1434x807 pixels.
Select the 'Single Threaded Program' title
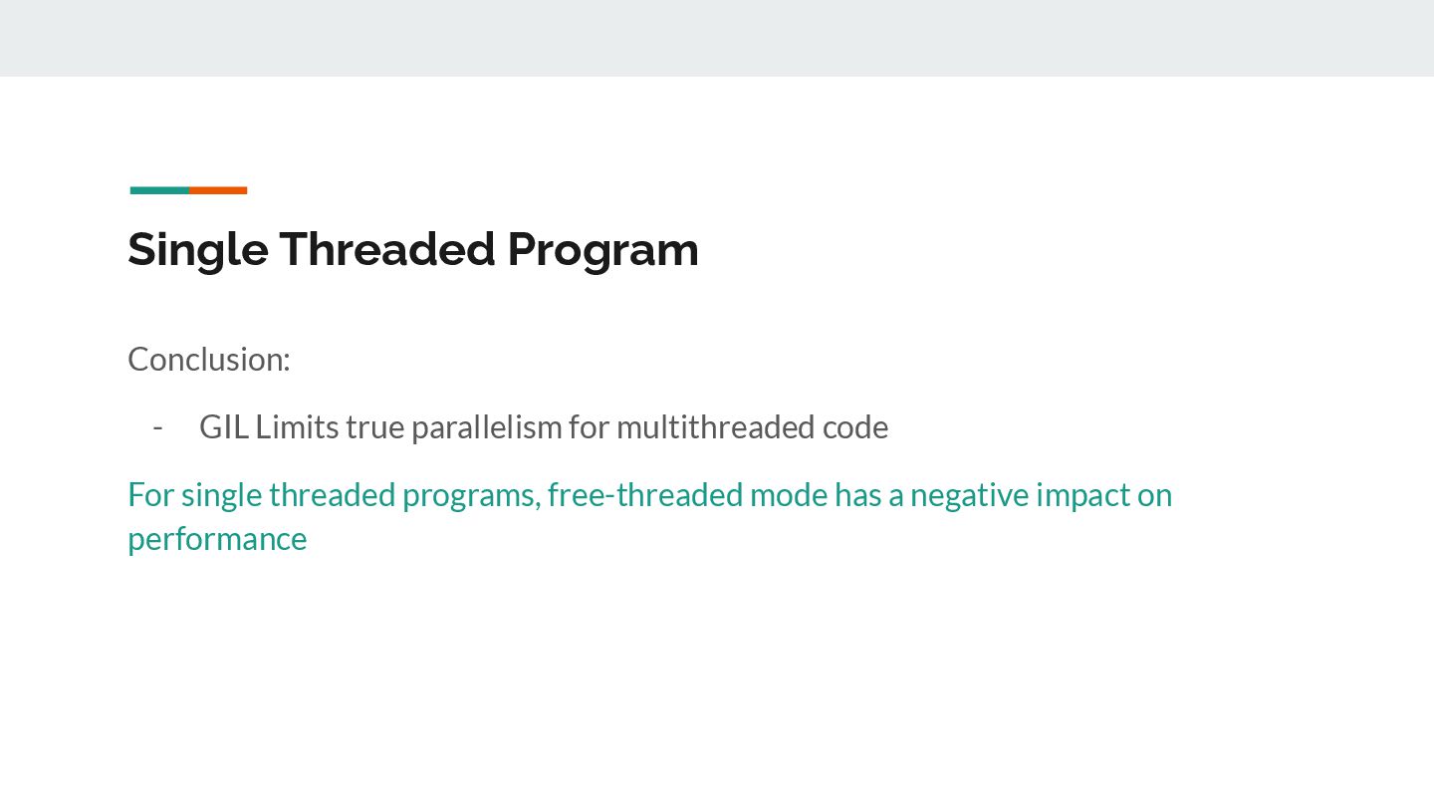point(412,249)
